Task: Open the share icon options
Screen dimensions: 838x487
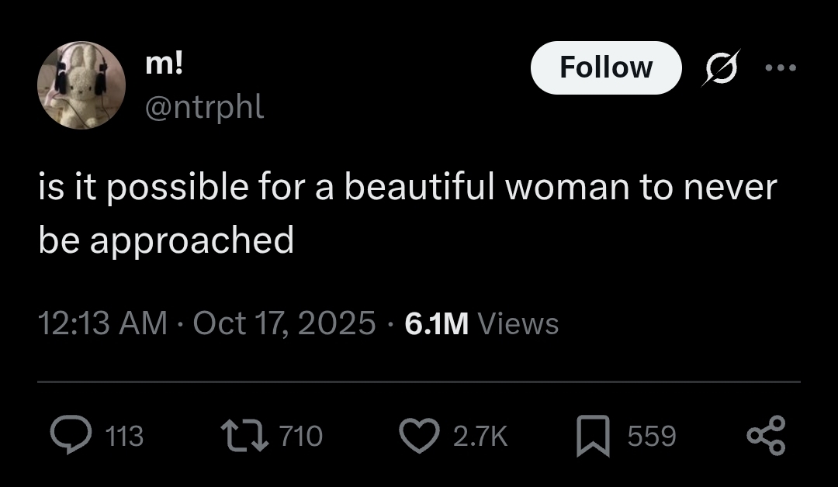Action: [x=768, y=436]
